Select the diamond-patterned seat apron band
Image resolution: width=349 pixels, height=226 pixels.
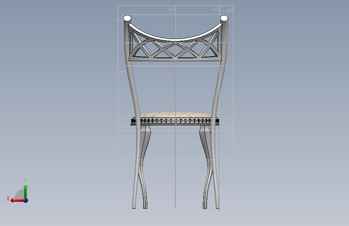(175, 121)
